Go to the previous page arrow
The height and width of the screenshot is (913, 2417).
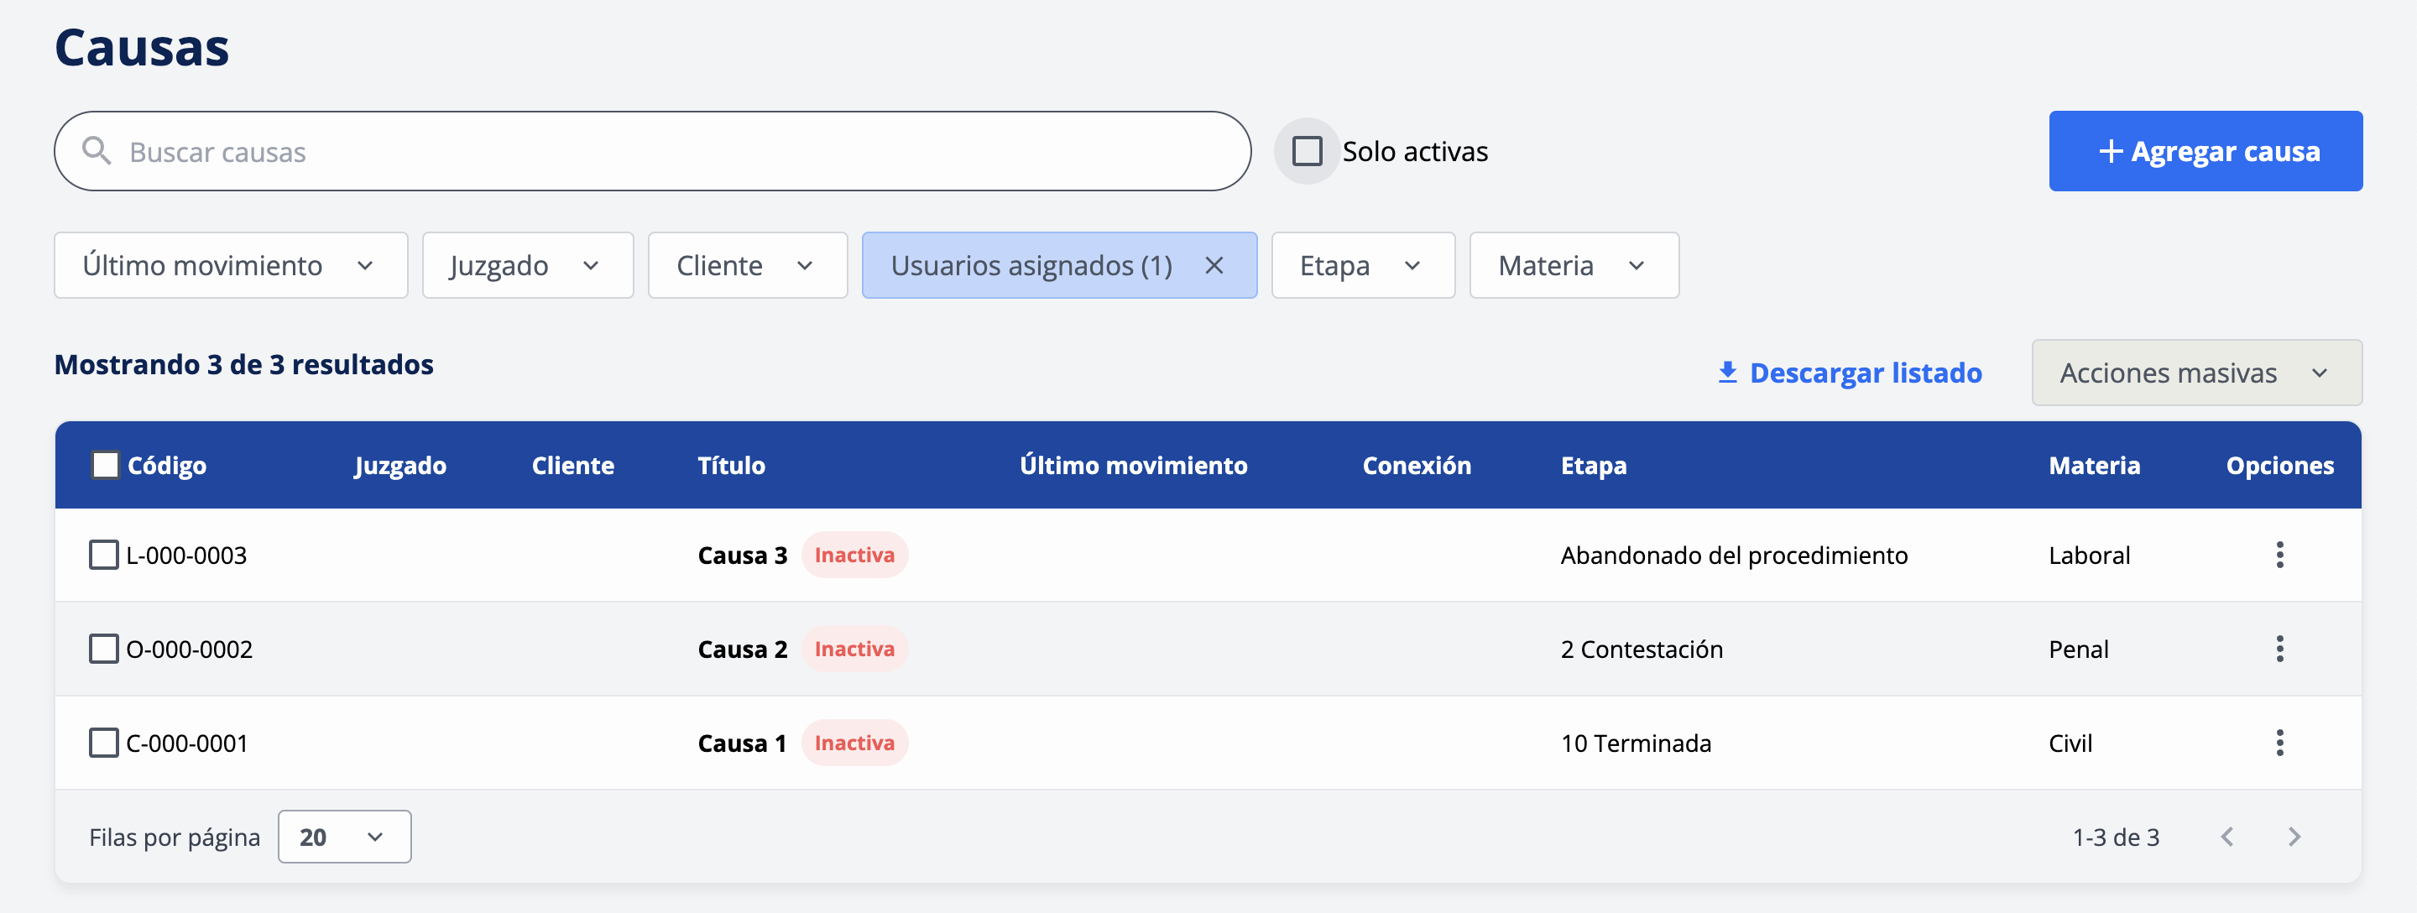(x=2227, y=836)
